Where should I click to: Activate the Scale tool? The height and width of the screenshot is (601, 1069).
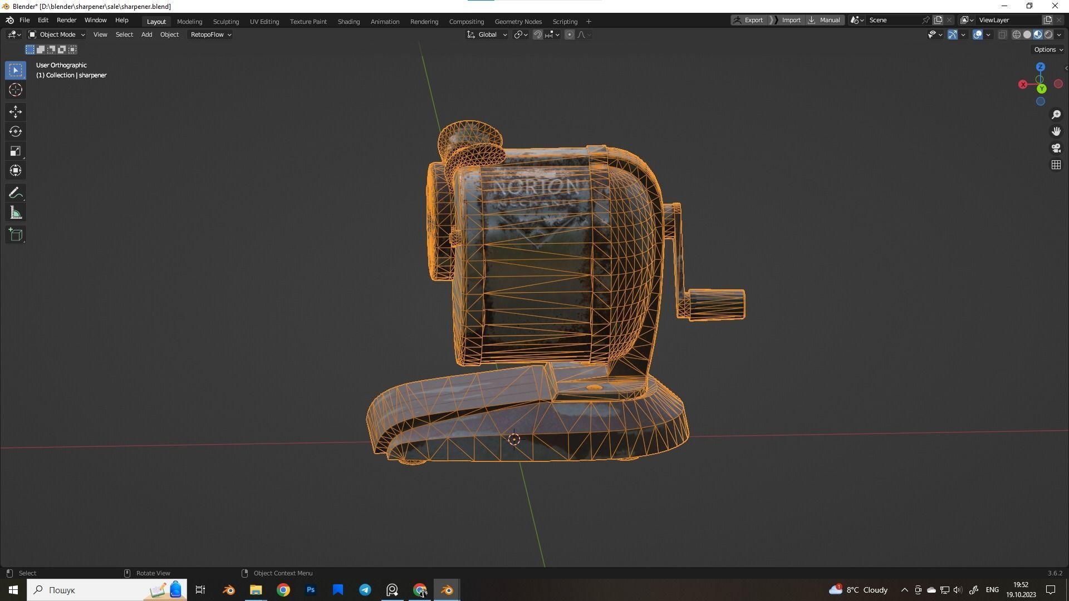16,151
